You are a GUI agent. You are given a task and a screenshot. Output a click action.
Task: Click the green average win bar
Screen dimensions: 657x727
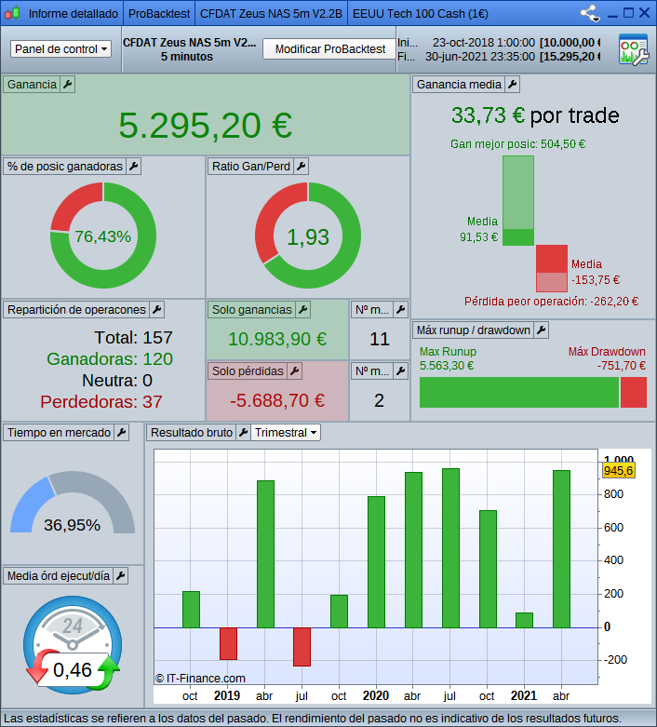(518, 237)
